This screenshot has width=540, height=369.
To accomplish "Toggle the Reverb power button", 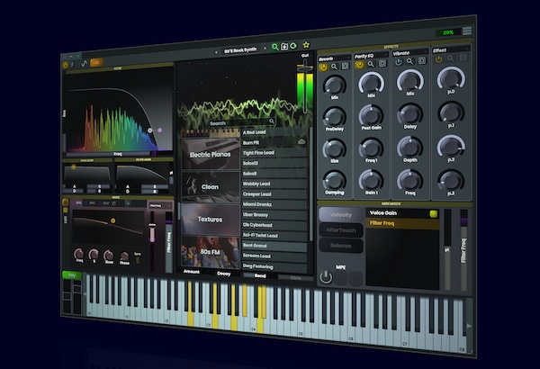I will (323, 67).
